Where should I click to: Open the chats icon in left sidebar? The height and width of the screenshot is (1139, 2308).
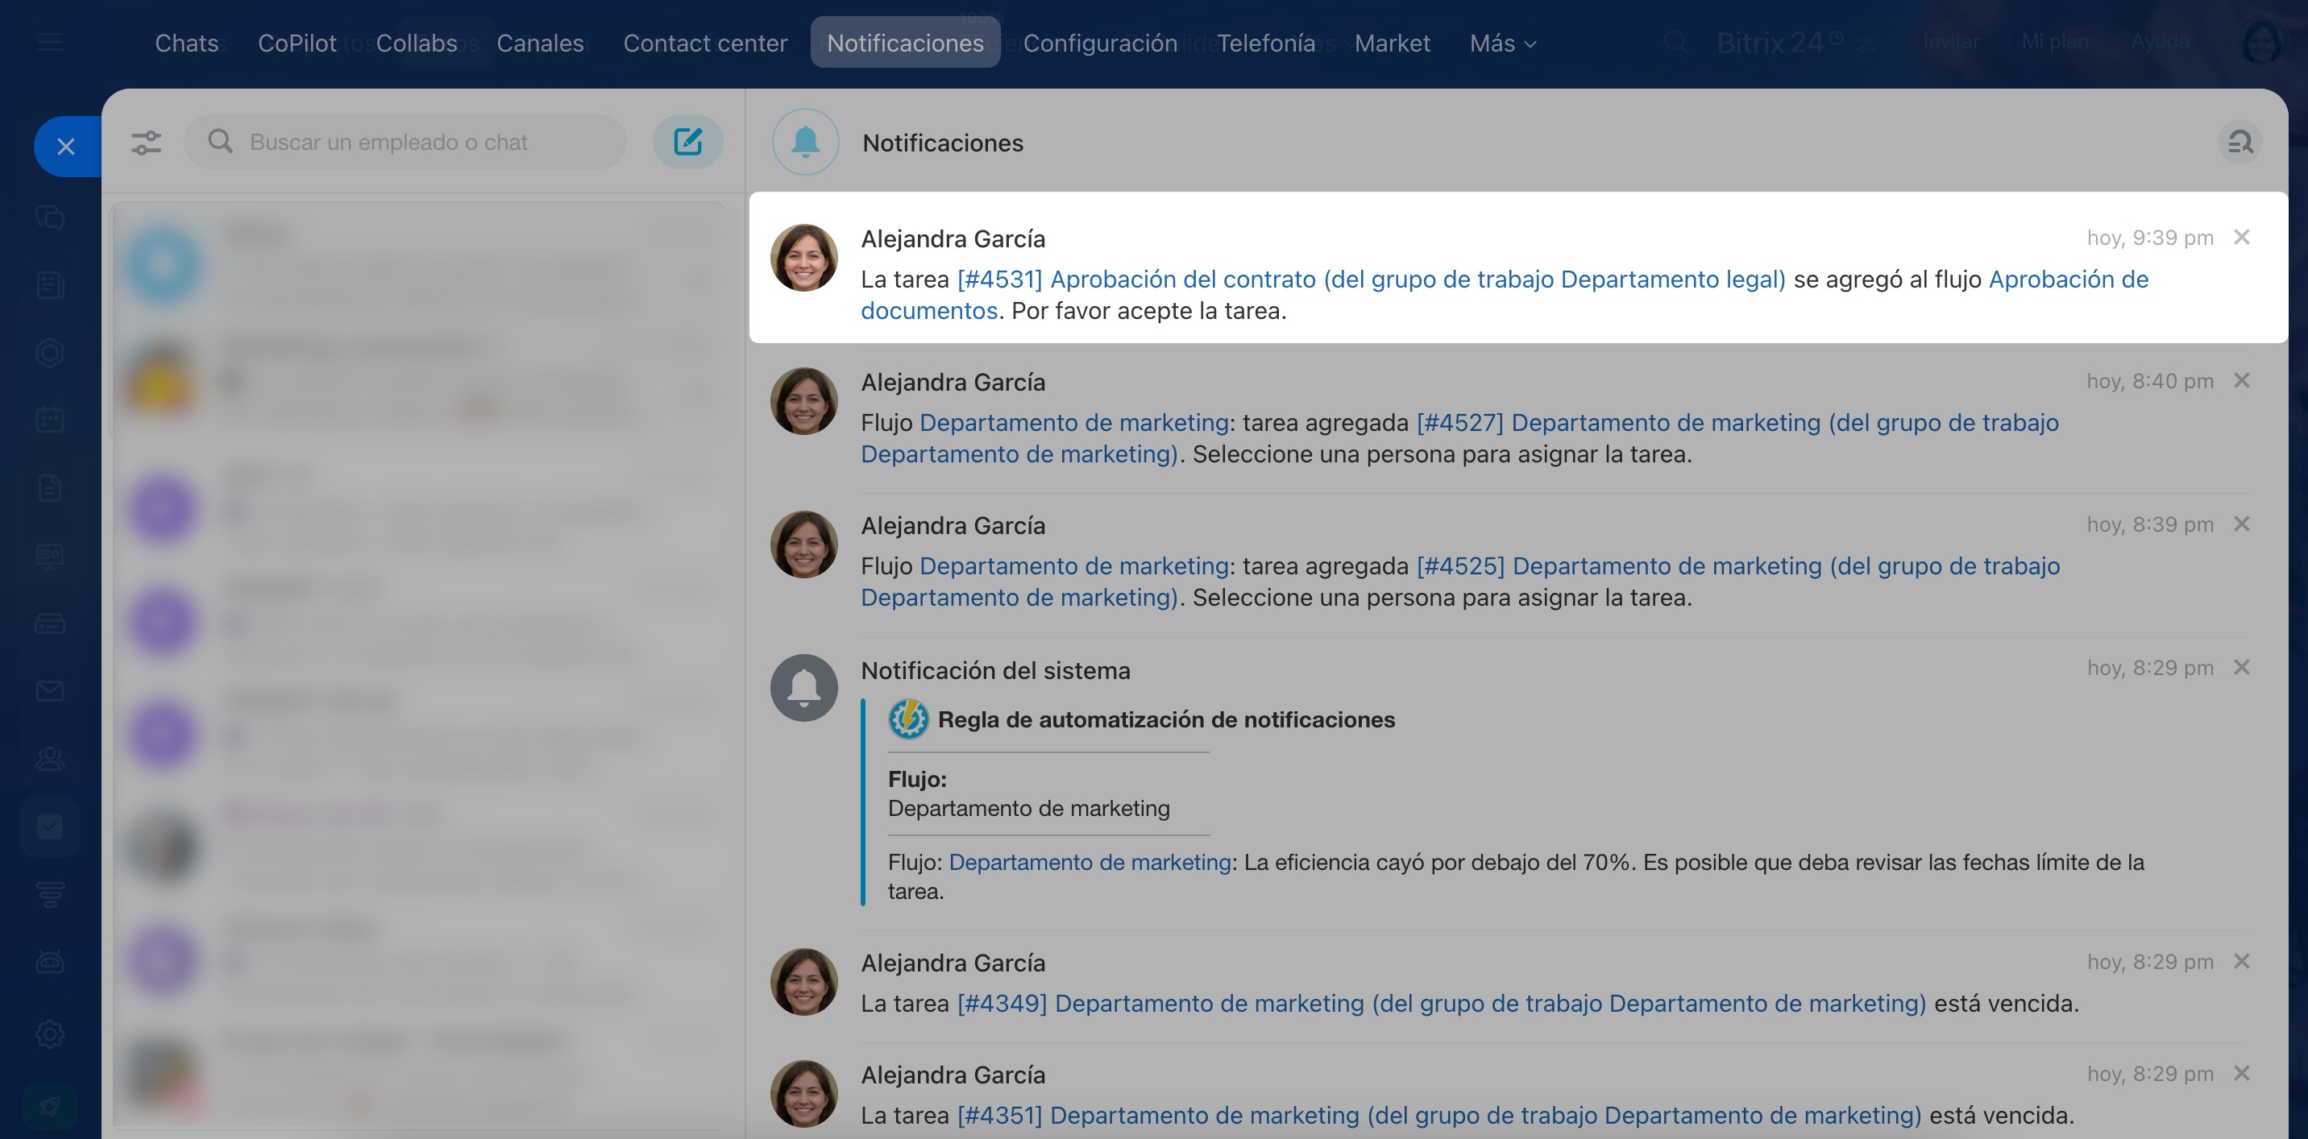[50, 217]
